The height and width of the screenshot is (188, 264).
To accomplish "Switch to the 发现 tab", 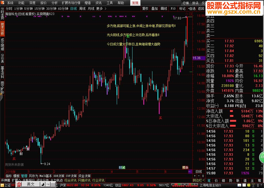I will (x=135, y=3).
